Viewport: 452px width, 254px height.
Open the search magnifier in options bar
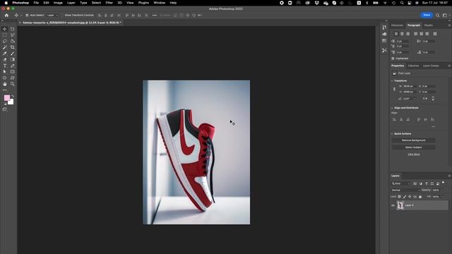[x=437, y=16]
